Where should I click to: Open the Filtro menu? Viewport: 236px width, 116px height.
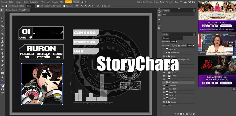point(42,2)
